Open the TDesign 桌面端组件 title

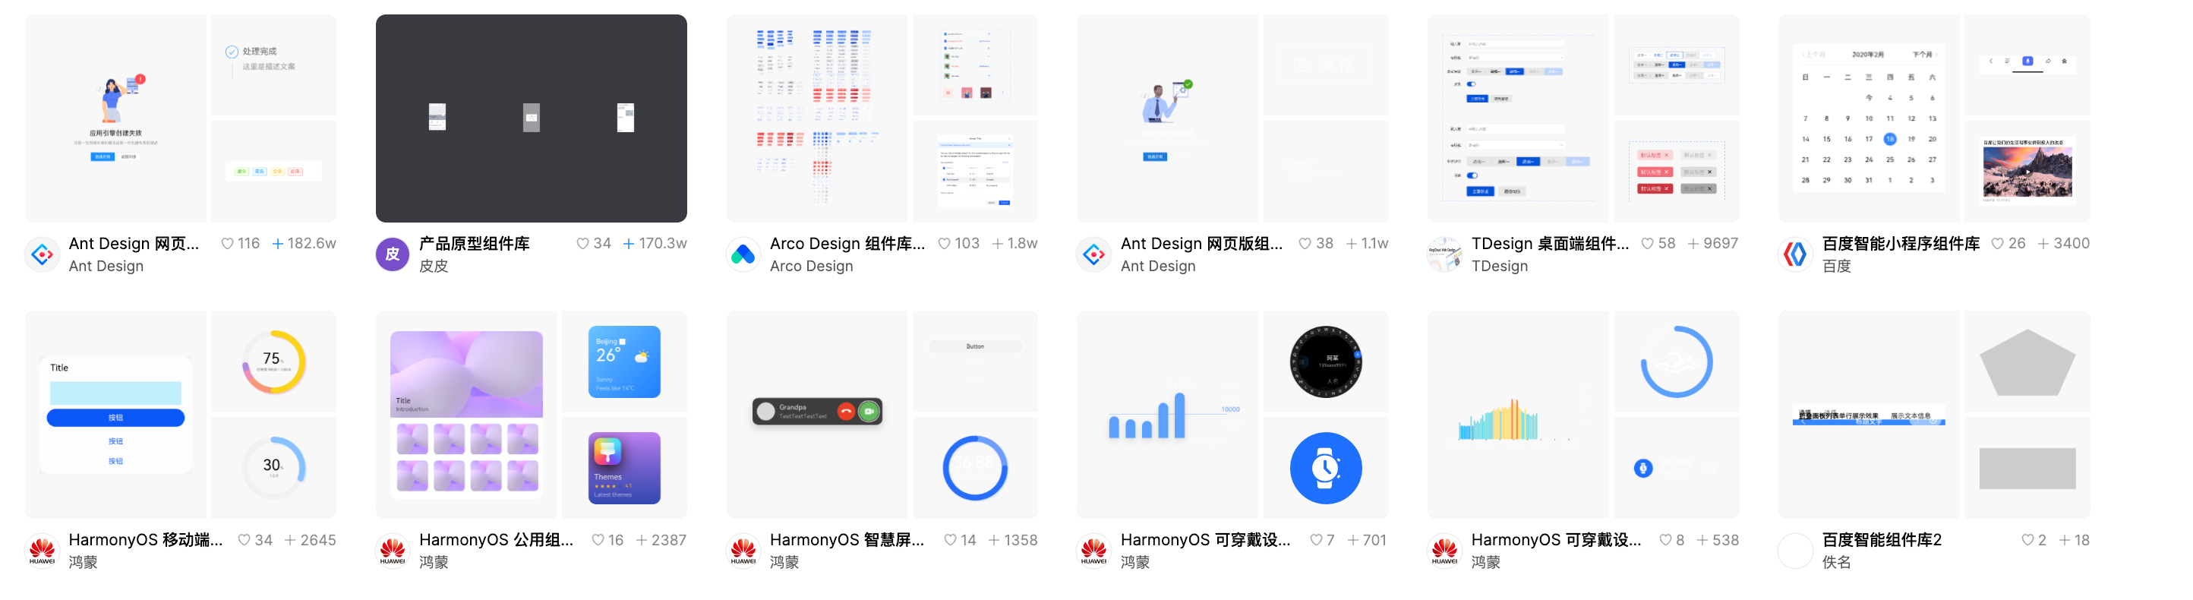tap(1549, 243)
